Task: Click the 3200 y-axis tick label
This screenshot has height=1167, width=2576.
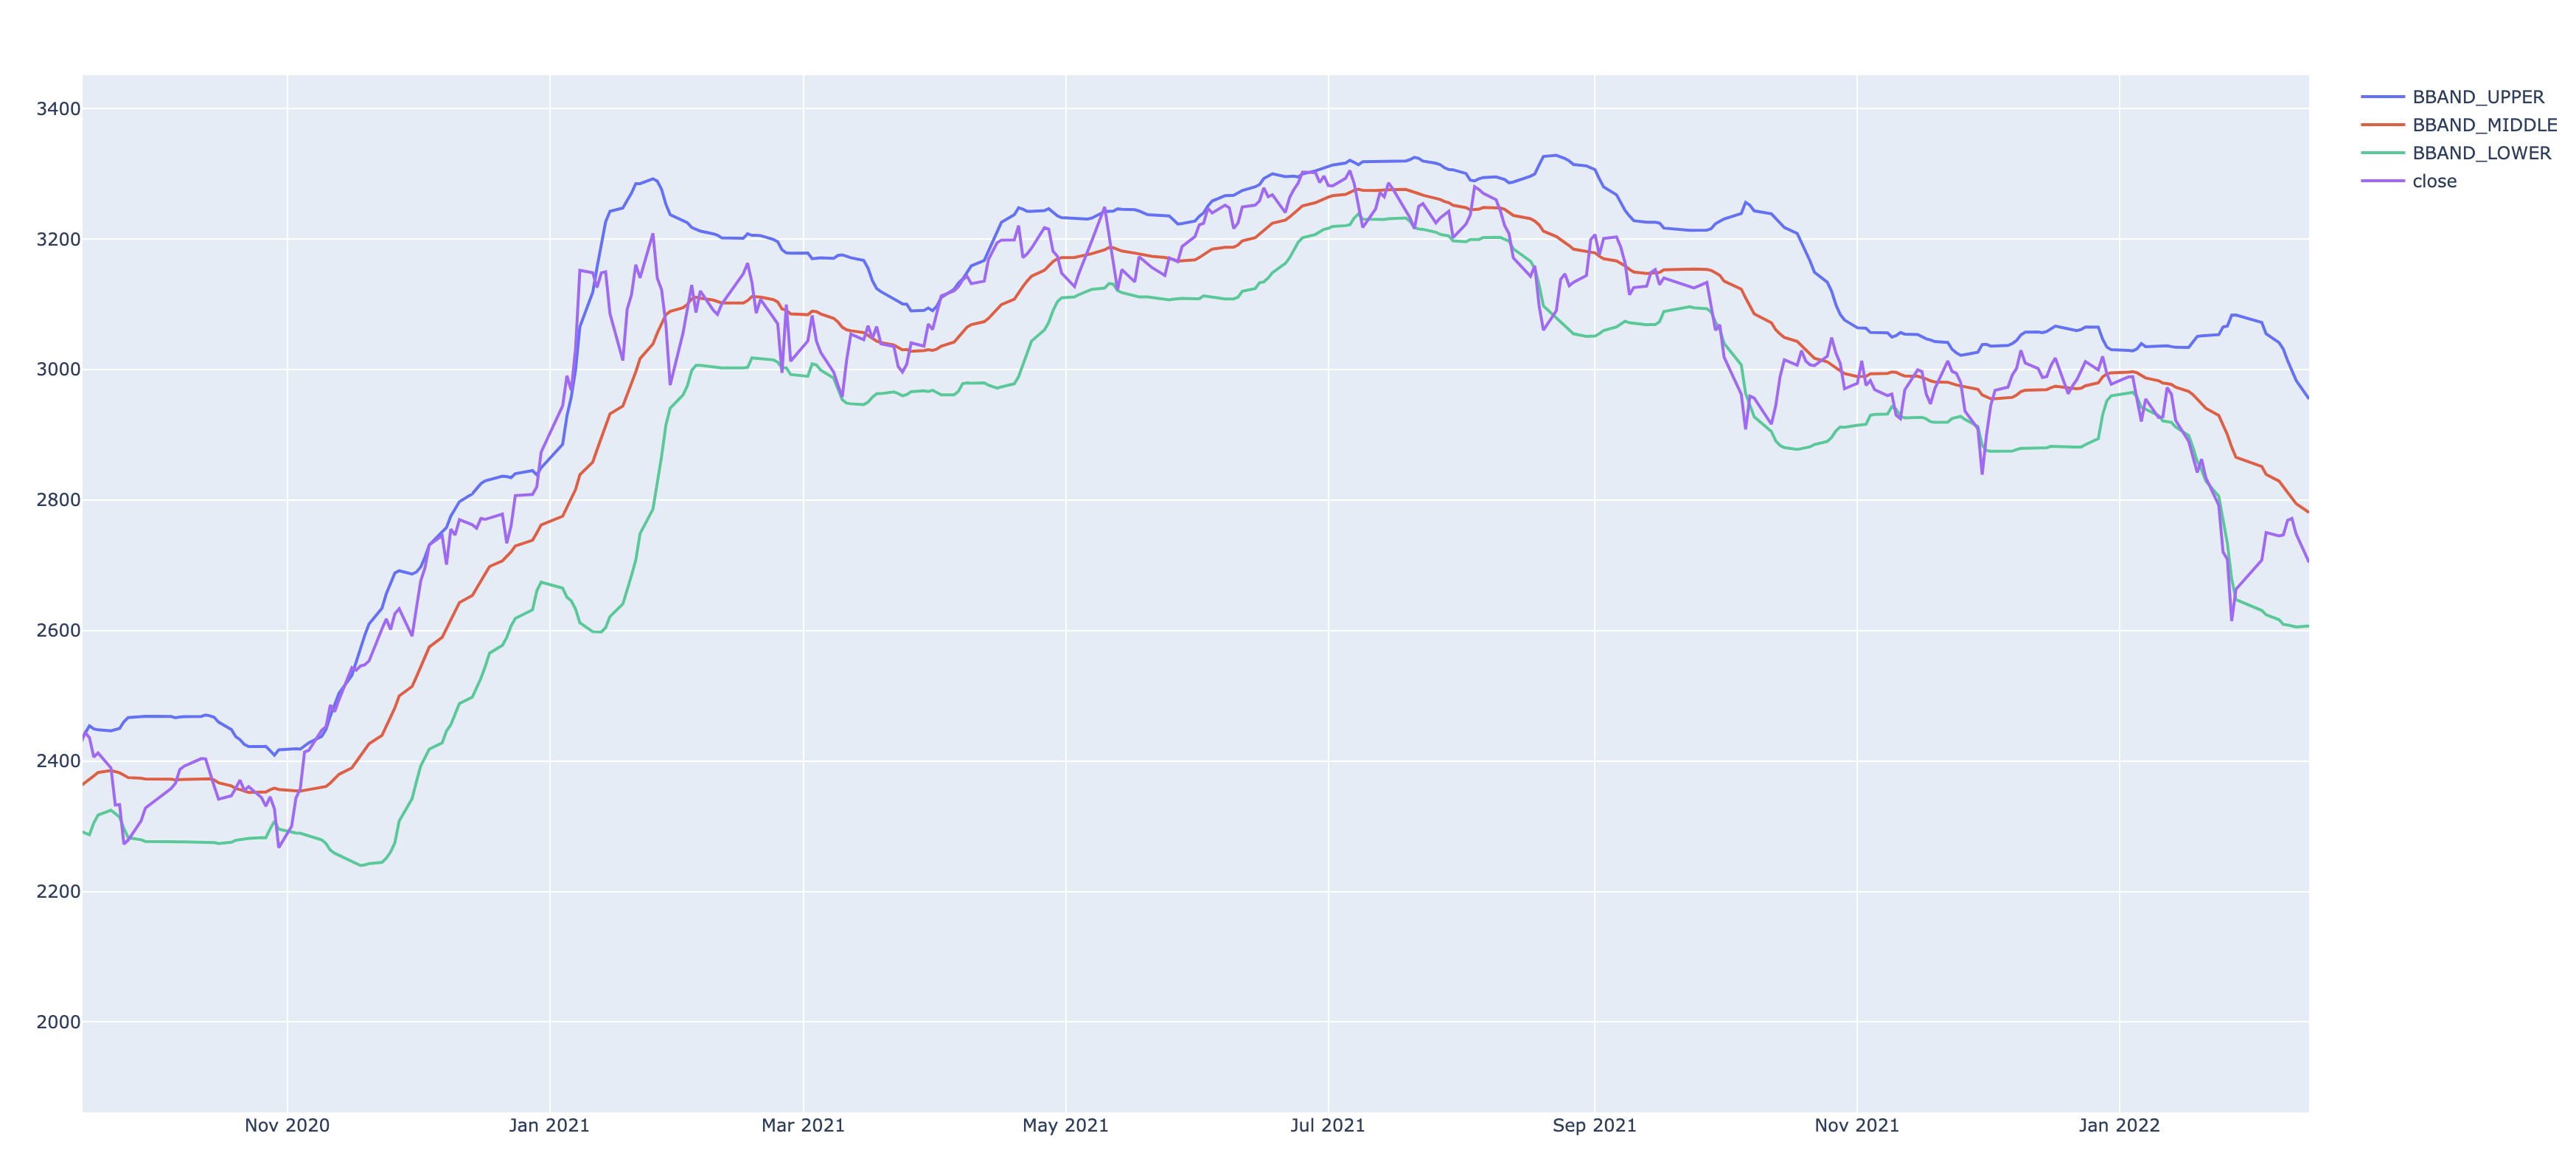Action: (x=58, y=239)
